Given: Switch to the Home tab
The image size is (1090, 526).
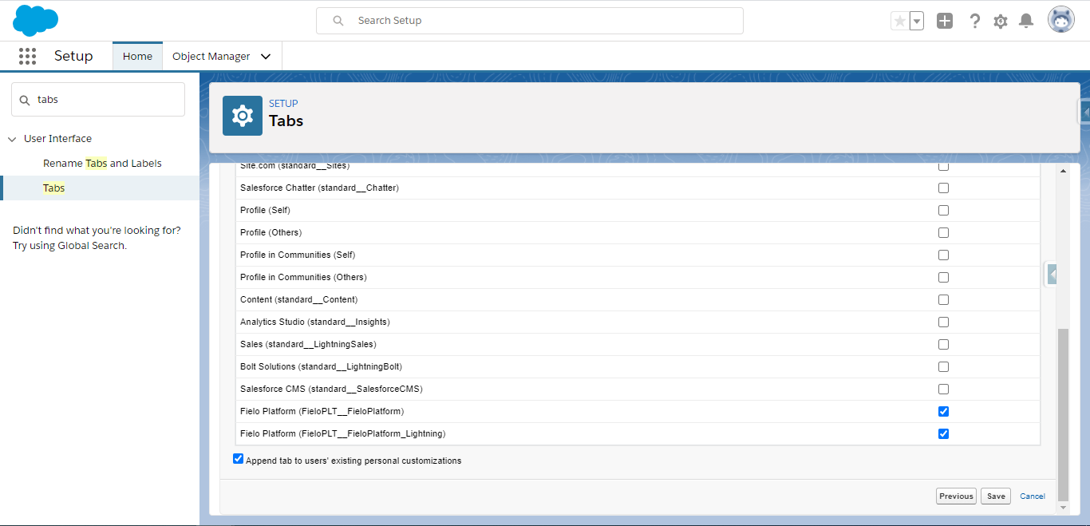Looking at the screenshot, I should click(x=137, y=57).
